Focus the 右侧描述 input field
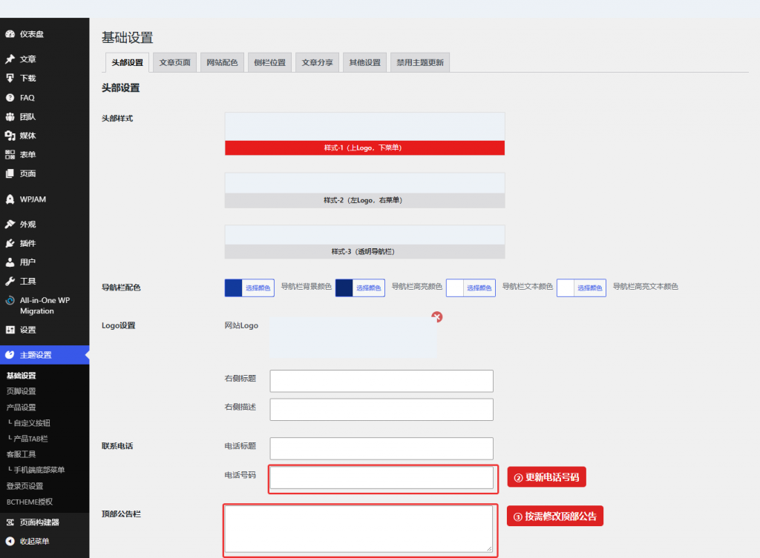 (381, 410)
